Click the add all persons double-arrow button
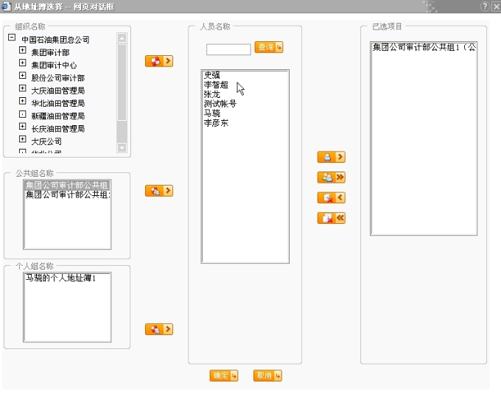Viewport: 501px width, 408px height. (x=331, y=177)
